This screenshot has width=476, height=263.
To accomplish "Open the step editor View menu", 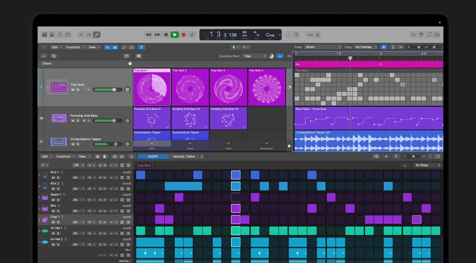I will coord(84,157).
